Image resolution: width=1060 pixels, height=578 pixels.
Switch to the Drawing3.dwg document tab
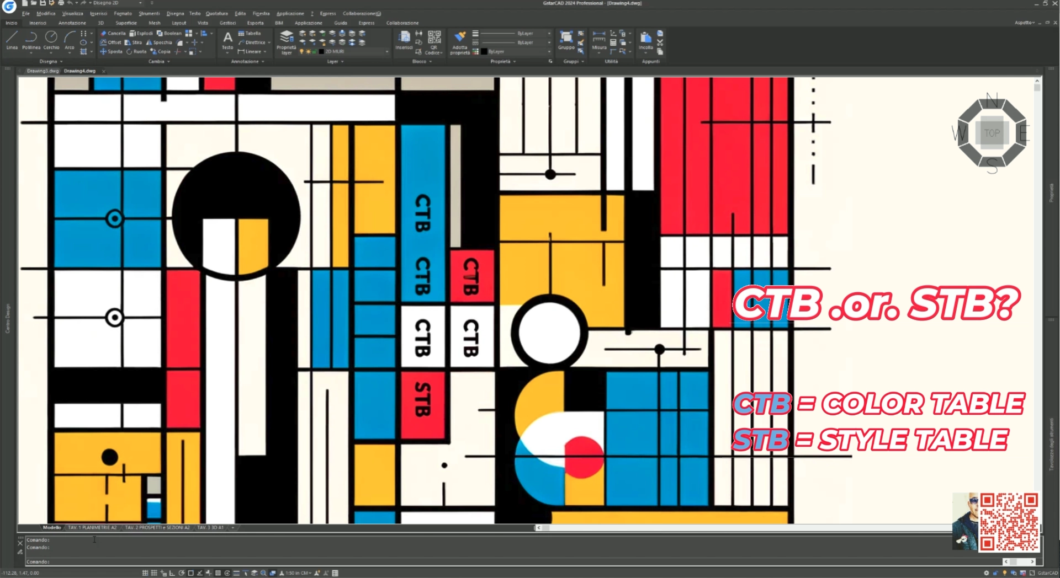pyautogui.click(x=43, y=71)
